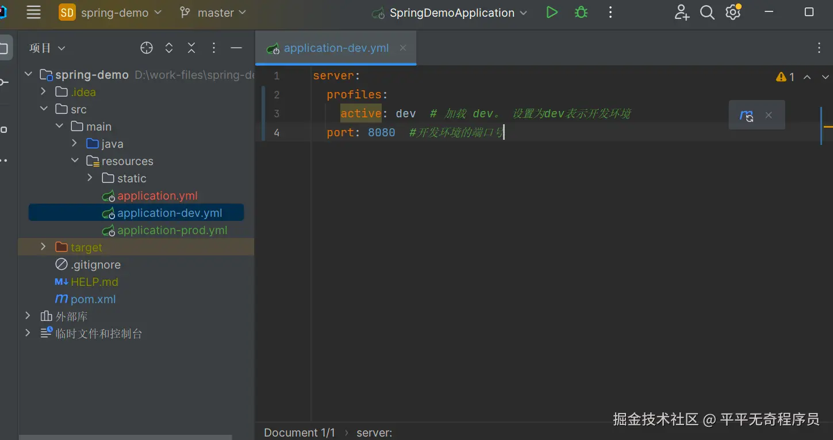The width and height of the screenshot is (833, 440).
Task: Expand the 外部库 node
Action: tap(28, 316)
